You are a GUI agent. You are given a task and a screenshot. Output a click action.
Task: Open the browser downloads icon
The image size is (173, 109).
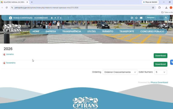click(x=166, y=7)
